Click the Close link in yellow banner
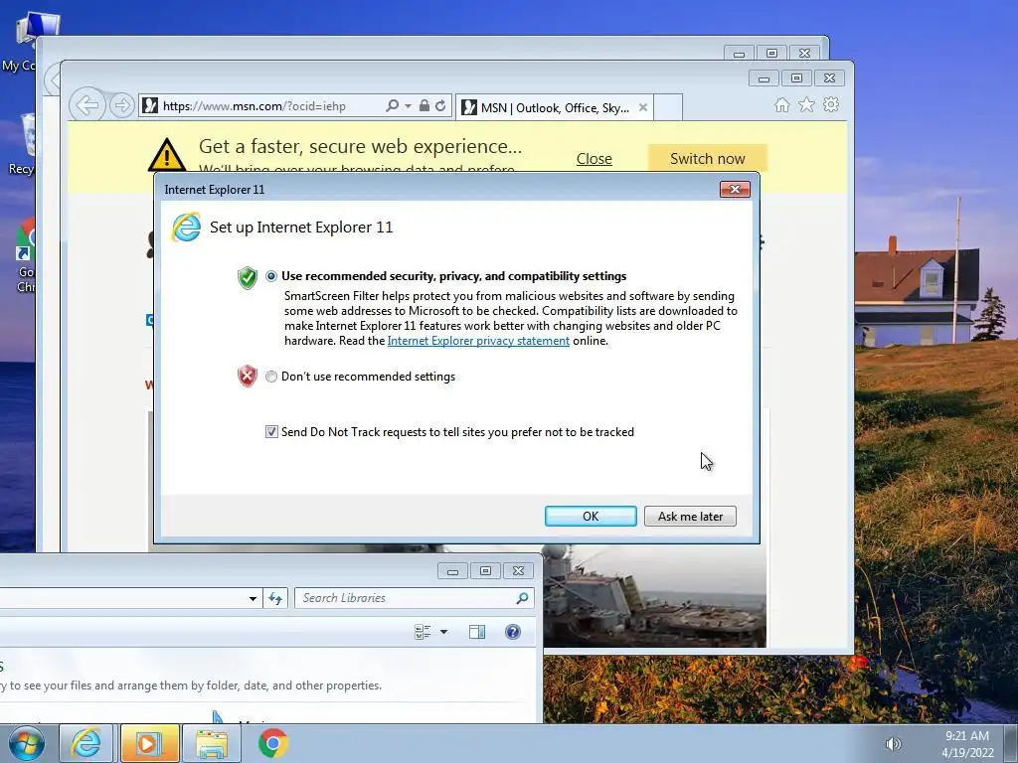The height and width of the screenshot is (763, 1018). tap(594, 159)
